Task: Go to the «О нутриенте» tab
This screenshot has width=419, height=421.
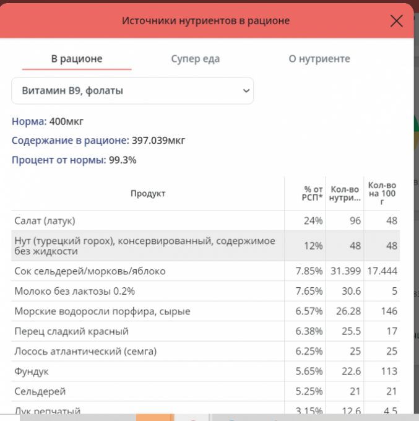Action: [319, 59]
